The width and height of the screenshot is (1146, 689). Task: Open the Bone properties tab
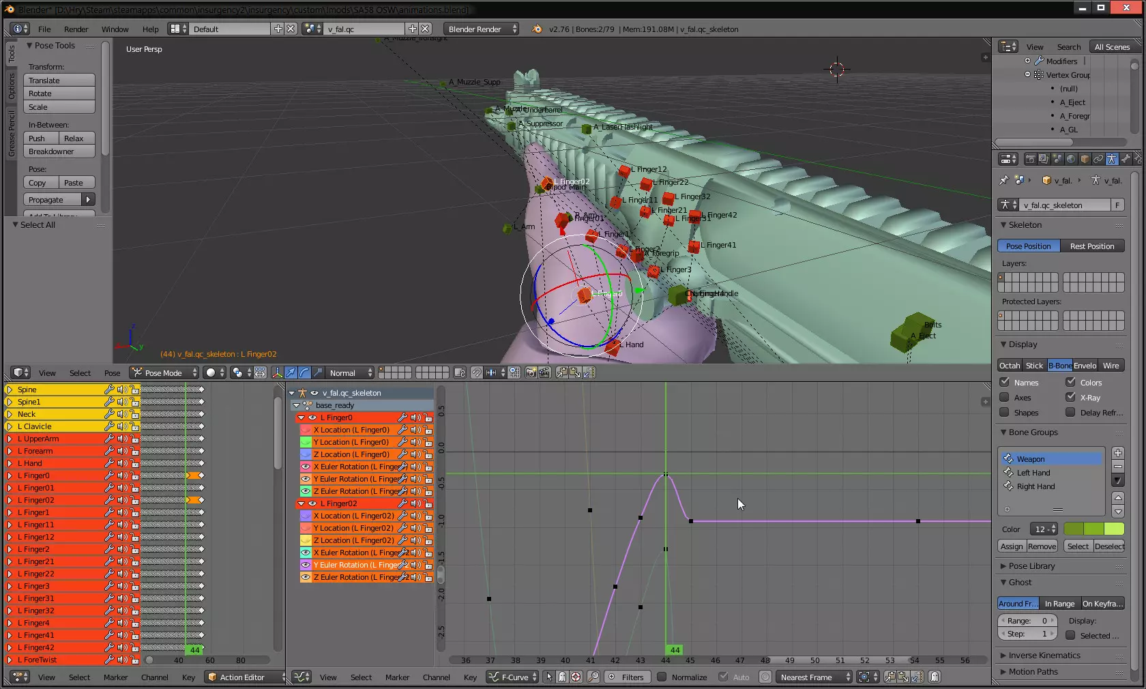click(1126, 159)
